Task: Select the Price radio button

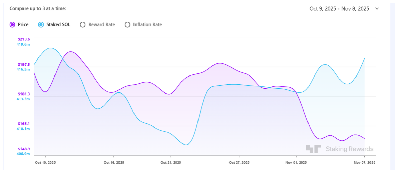Action: 12,24
